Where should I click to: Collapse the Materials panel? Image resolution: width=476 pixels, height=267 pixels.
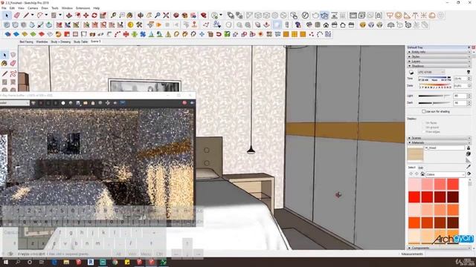438,142
